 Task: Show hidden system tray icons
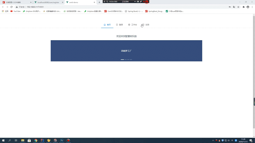pyautogui.click(x=213, y=140)
